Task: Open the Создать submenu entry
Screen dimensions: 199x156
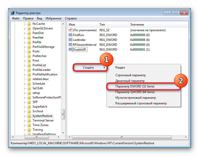Action: click(x=90, y=68)
